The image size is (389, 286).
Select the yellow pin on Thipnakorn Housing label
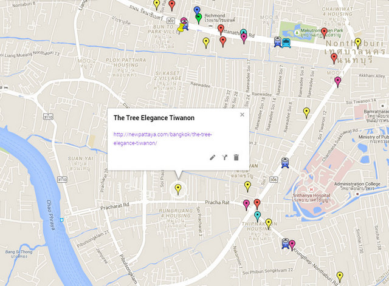pyautogui.click(x=269, y=224)
